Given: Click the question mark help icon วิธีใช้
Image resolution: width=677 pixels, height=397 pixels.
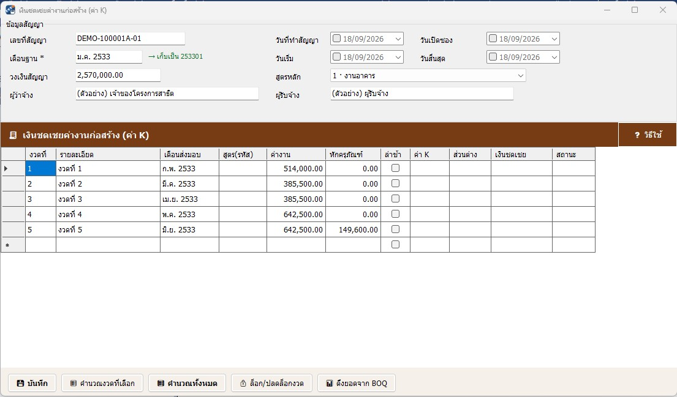Looking at the screenshot, I should point(637,135).
